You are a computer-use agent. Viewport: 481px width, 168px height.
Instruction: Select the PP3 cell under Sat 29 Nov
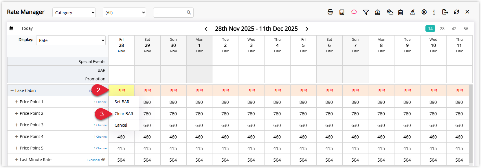pos(147,91)
